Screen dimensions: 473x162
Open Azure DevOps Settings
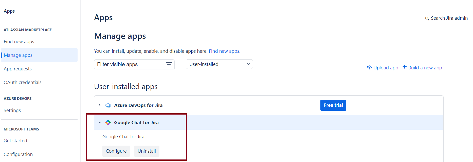[x=12, y=111]
